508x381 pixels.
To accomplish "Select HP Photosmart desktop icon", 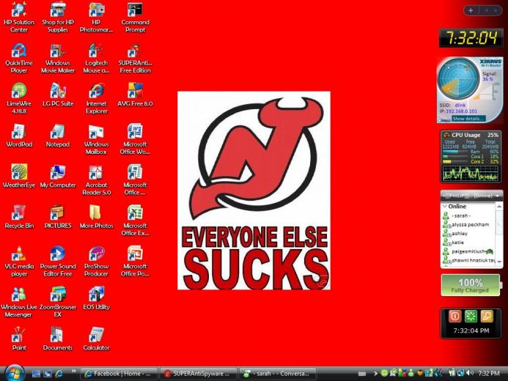I will tap(96, 17).
